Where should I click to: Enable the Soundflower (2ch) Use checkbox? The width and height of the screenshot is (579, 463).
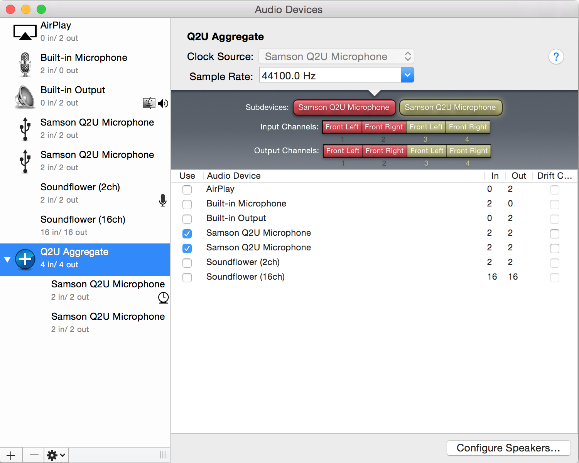coord(187,263)
